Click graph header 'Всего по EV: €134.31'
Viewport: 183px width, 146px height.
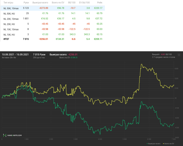(x=68, y=57)
